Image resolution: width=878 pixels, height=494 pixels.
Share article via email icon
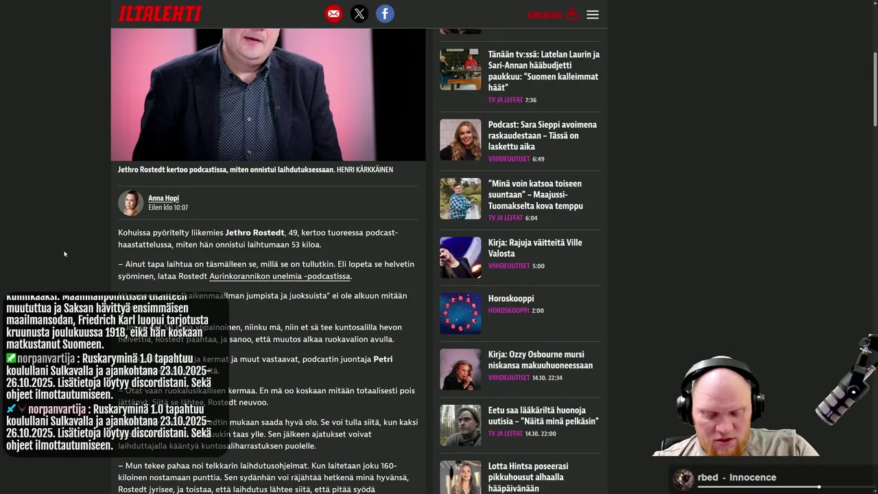point(333,14)
